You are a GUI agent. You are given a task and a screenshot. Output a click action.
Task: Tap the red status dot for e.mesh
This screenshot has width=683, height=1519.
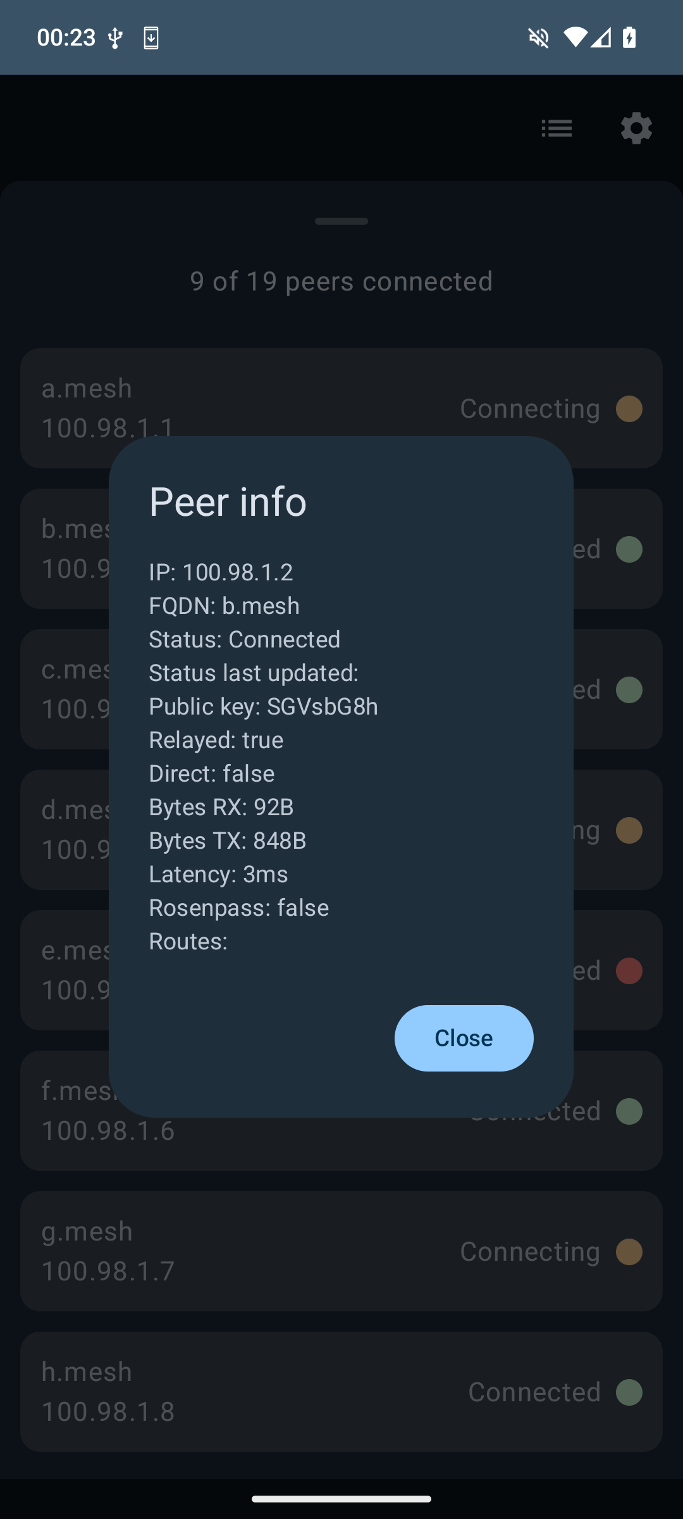point(629,971)
